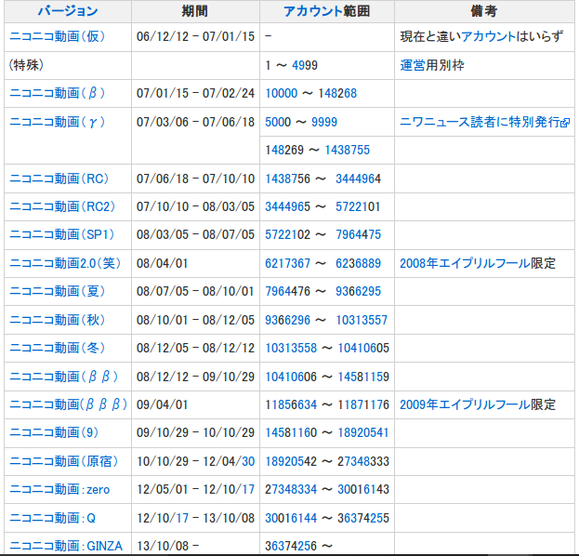Open the ニコニコ動画(冬) version link
The image size is (579, 556).
click(58, 348)
